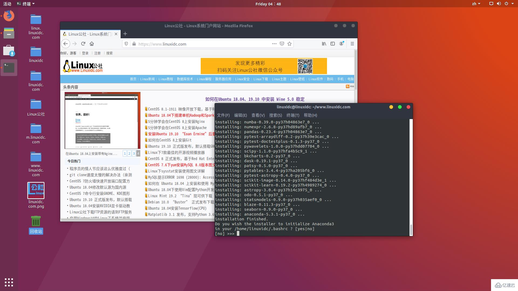Screen dimensions: 518x291
Task: Select the m.linuxidc.com desktop folder
Action: 36,133
